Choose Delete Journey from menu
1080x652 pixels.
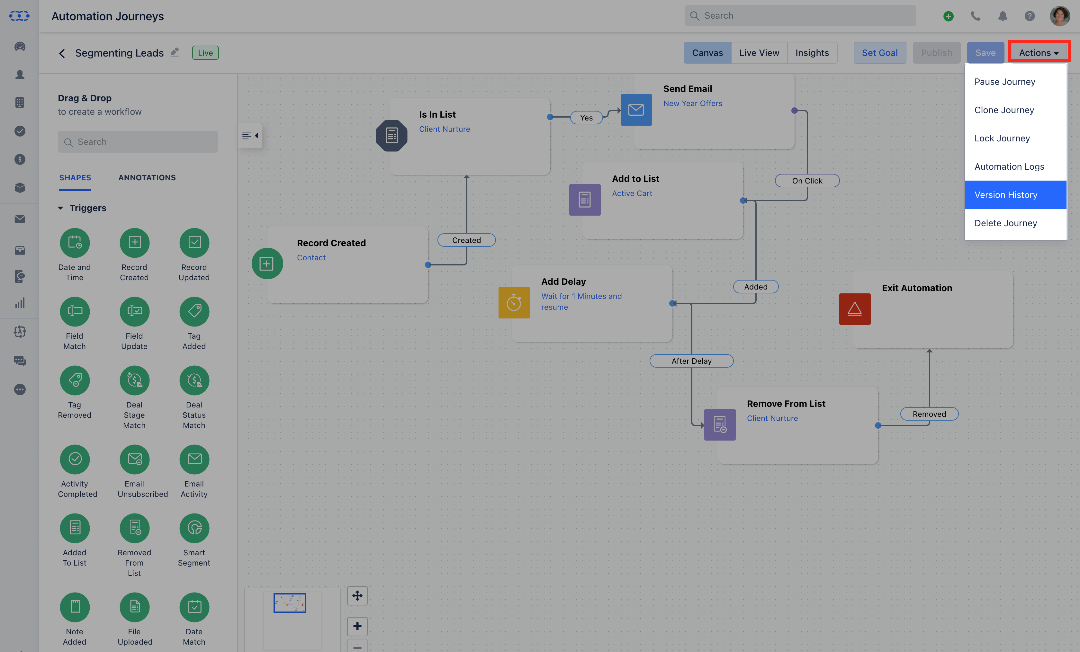[1016, 223]
